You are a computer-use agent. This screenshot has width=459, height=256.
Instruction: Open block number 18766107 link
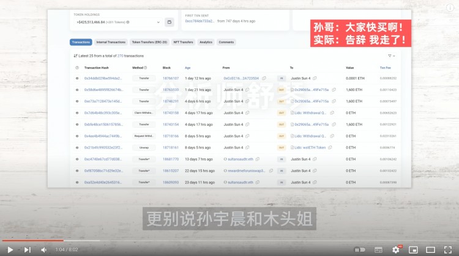click(171, 78)
